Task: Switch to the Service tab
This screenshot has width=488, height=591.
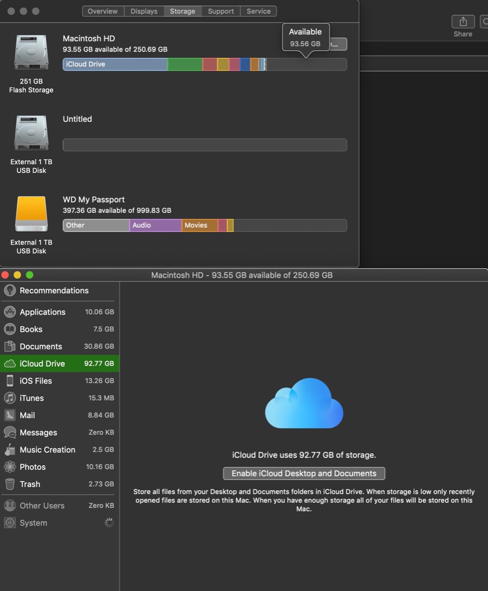Action: (259, 11)
